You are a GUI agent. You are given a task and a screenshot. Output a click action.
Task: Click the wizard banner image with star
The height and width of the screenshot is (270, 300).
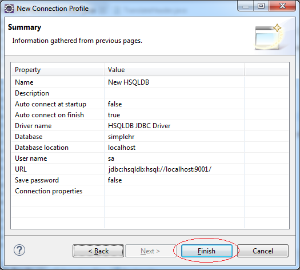(x=269, y=37)
